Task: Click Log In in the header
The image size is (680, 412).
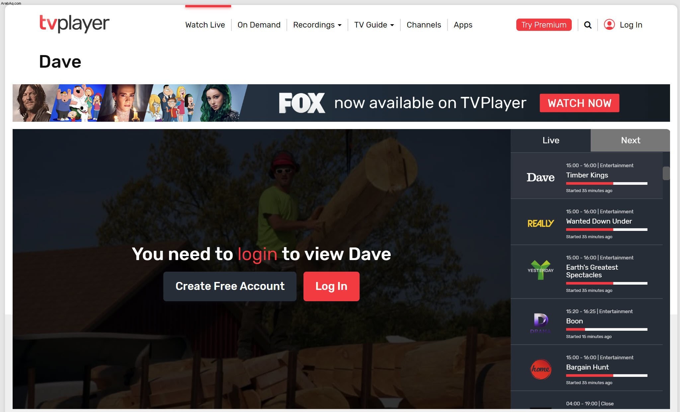Action: pos(631,25)
